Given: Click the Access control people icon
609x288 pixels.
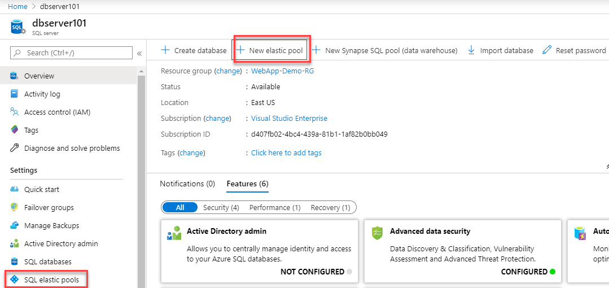Looking at the screenshot, I should point(14,112).
